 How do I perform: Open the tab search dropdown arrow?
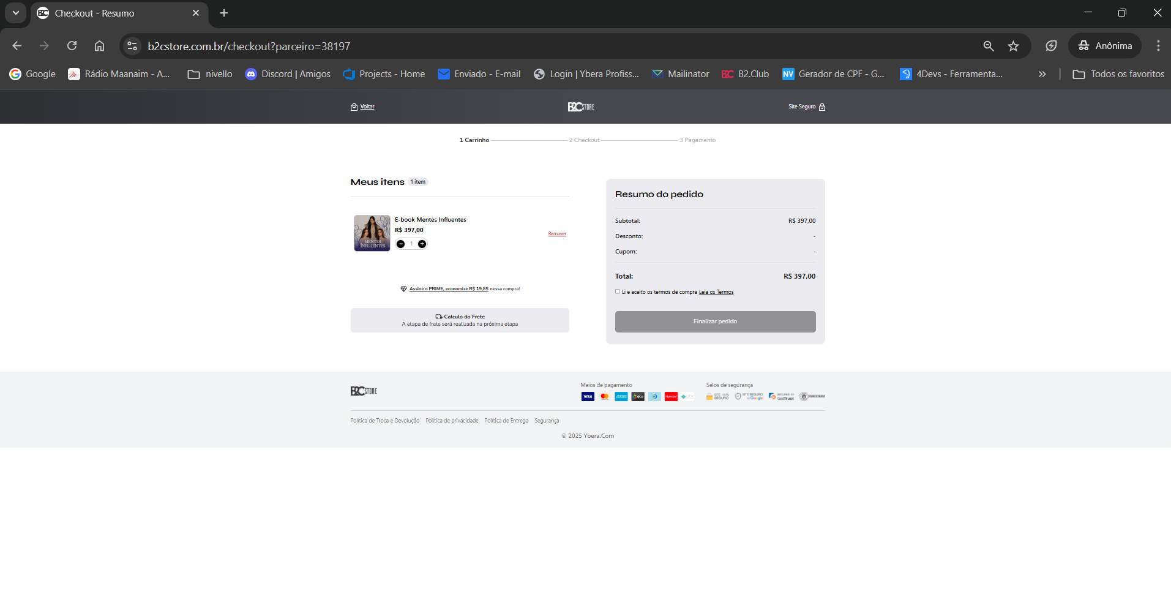[16, 13]
